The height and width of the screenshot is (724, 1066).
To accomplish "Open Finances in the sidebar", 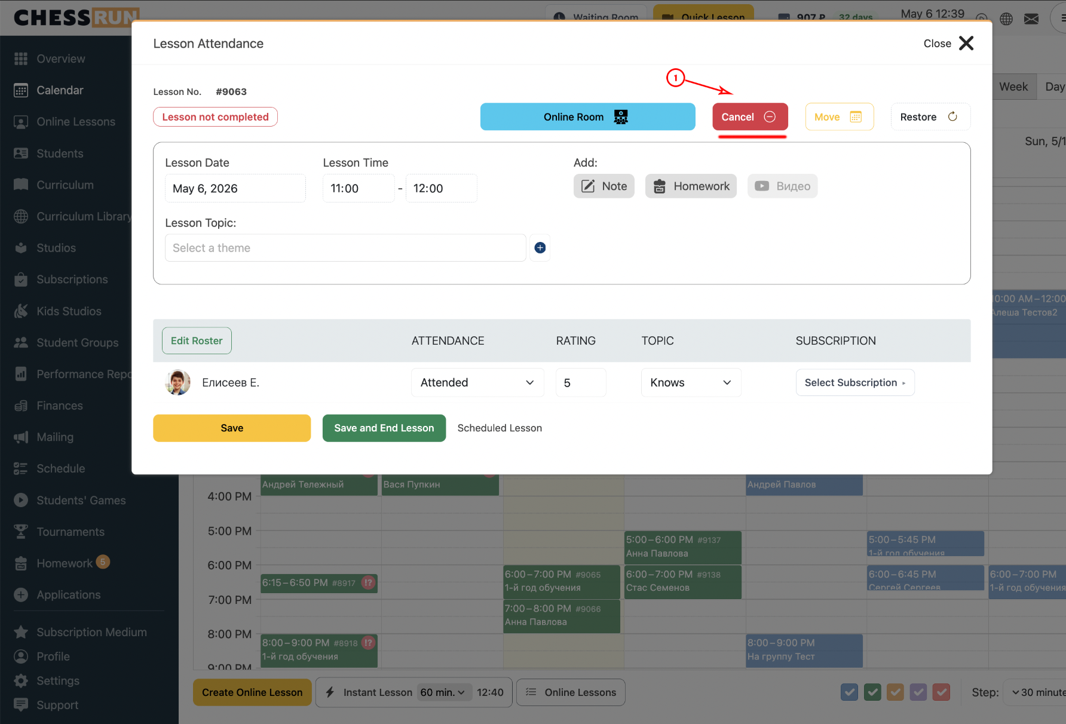I will 60,406.
